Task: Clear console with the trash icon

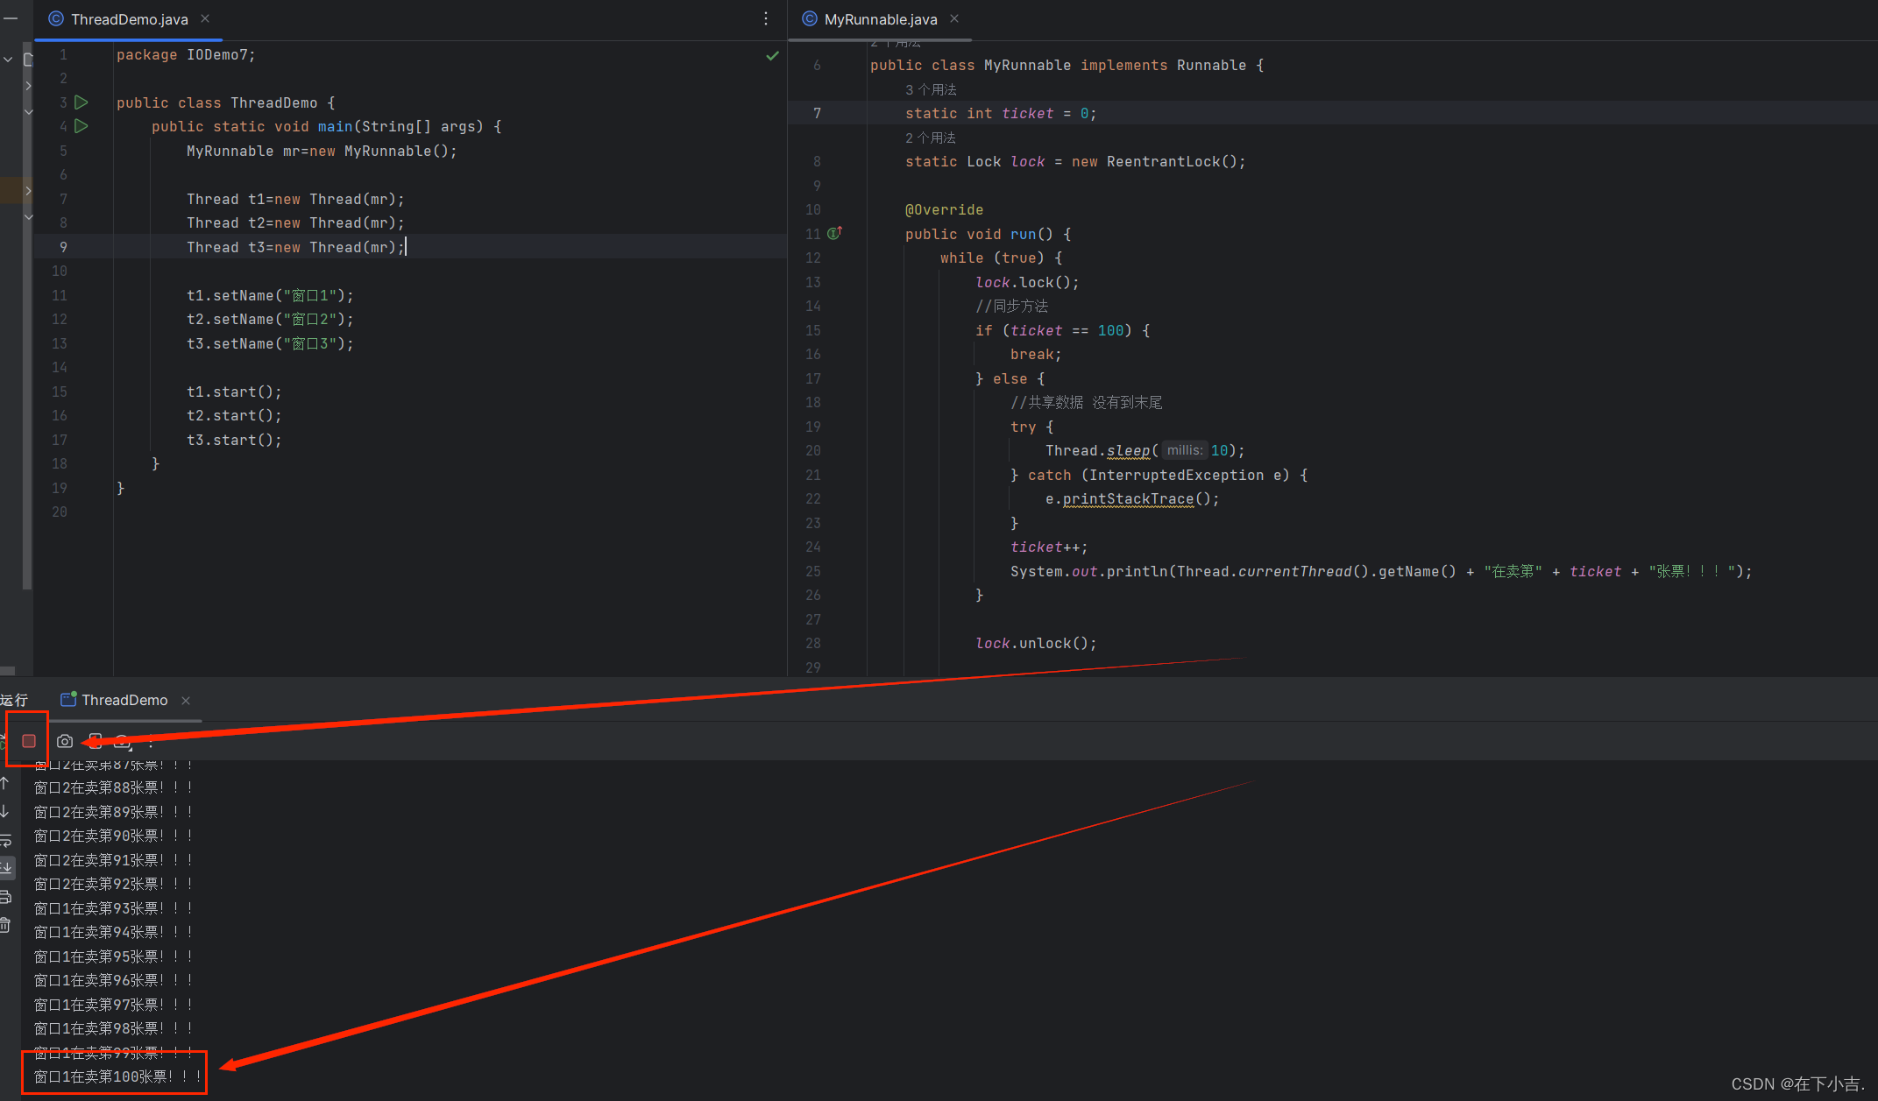Action: [x=5, y=925]
